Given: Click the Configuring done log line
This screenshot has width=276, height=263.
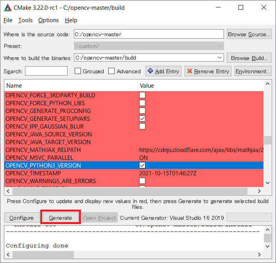Looking at the screenshot, I should [37, 245].
